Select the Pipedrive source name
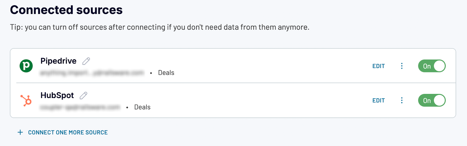This screenshot has height=146, width=467. [58, 61]
